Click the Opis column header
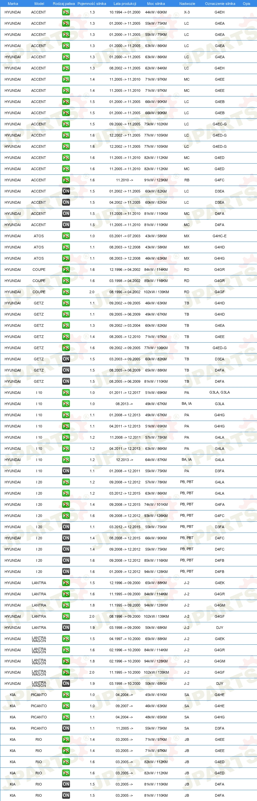Viewport: 257px width, 801px height. (x=246, y=4)
